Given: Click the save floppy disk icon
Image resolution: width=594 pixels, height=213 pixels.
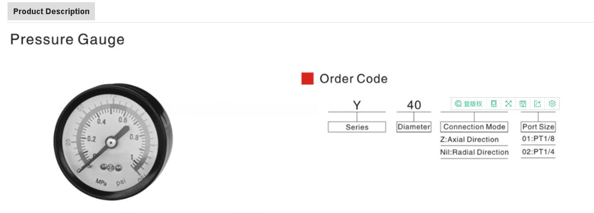Looking at the screenshot, I should [x=523, y=104].
